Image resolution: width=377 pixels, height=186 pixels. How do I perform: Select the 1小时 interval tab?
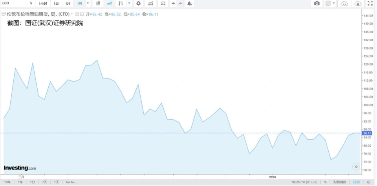(x=43, y=4)
